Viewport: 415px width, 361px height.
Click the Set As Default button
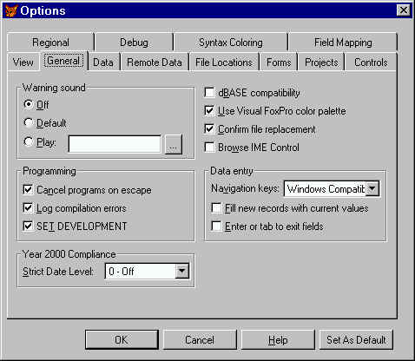click(x=356, y=339)
